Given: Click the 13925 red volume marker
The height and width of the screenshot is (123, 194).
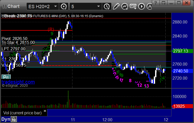Looking at the screenshot, I should (x=182, y=106).
